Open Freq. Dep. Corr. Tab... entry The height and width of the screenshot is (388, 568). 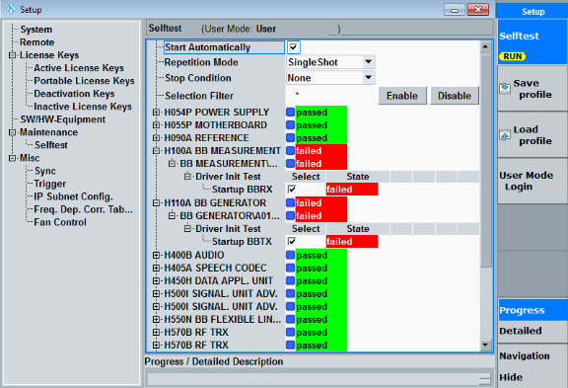tap(83, 209)
